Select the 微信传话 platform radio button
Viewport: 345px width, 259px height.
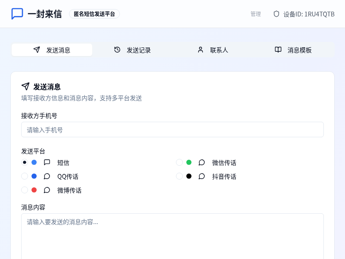coord(179,162)
